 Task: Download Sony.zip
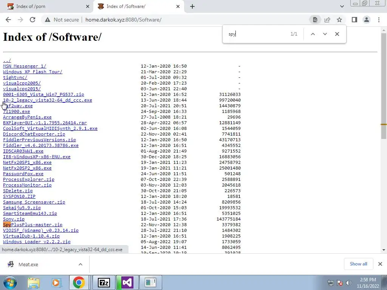14,219
